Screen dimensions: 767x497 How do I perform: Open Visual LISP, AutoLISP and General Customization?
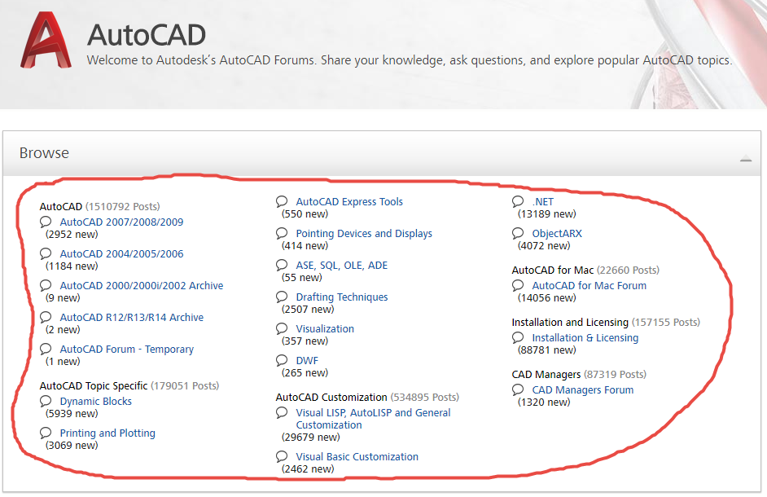pos(373,419)
